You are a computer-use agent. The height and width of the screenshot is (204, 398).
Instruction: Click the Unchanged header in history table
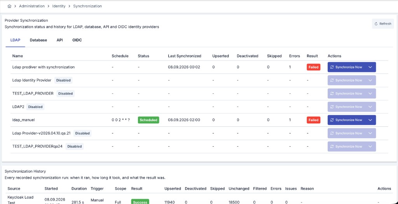[x=239, y=188]
